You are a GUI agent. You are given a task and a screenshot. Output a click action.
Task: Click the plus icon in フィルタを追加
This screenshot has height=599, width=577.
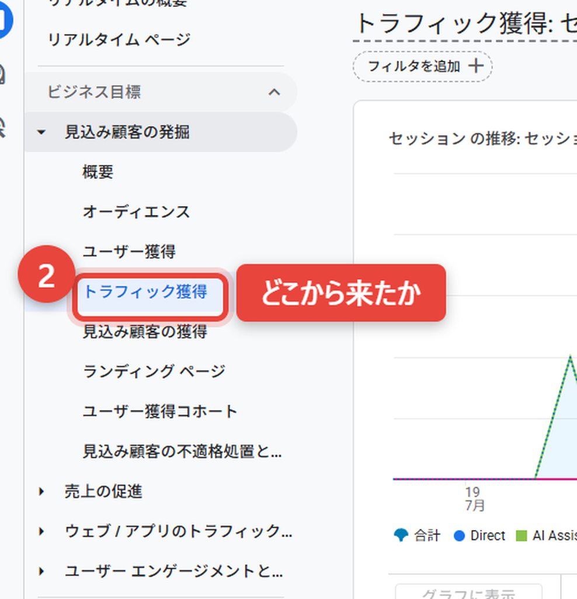click(476, 66)
